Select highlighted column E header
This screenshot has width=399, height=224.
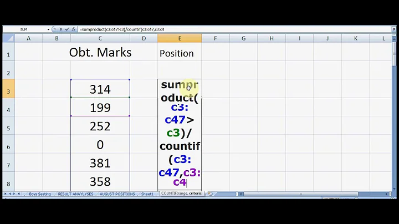tap(180, 38)
